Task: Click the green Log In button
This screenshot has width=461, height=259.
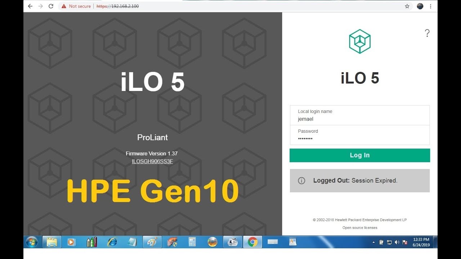Action: point(359,155)
